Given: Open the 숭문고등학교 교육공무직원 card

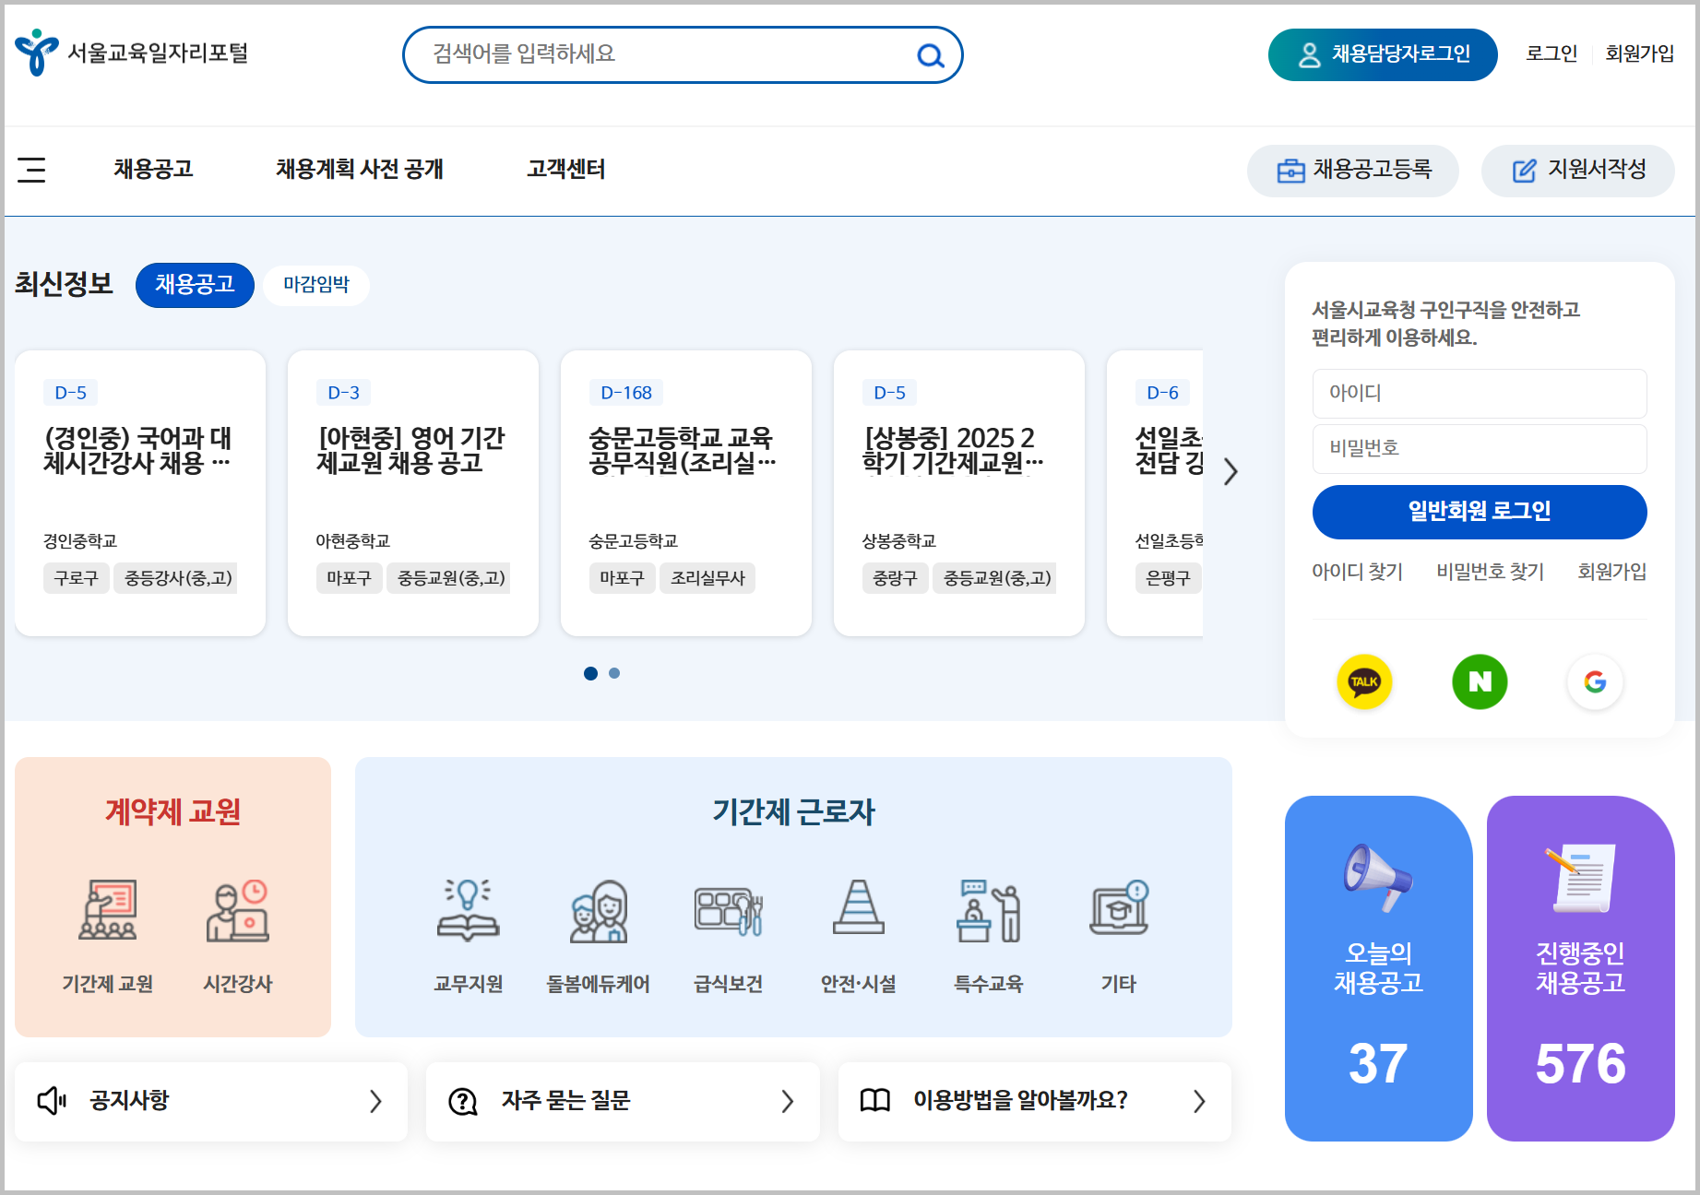Looking at the screenshot, I should (686, 493).
